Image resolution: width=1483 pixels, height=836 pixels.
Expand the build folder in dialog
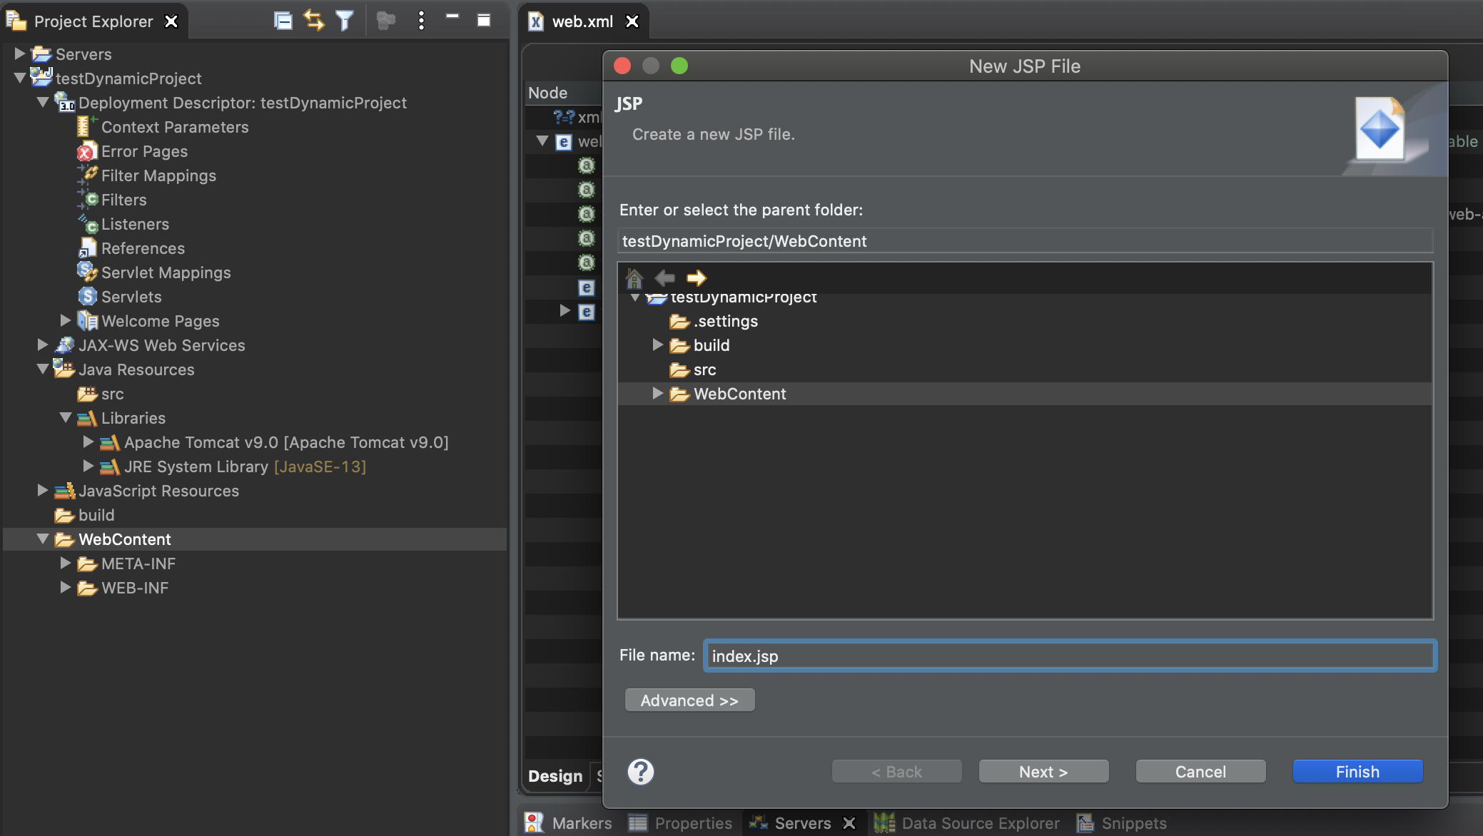657,345
